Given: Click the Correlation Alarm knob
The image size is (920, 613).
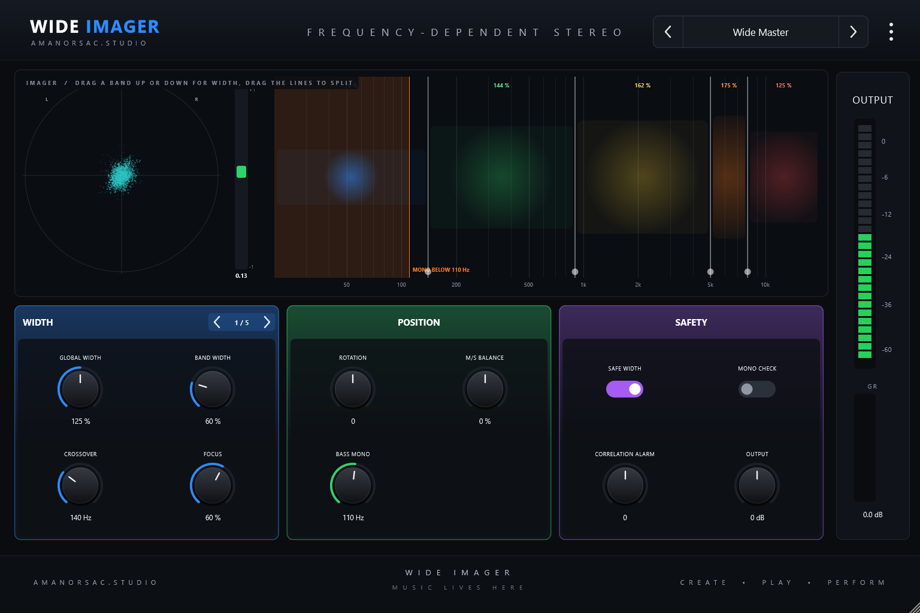Looking at the screenshot, I should pos(625,485).
